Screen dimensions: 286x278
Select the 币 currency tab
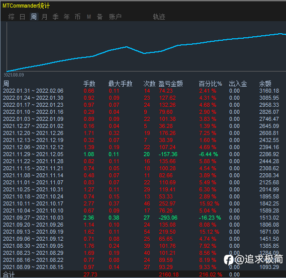(x=77, y=17)
